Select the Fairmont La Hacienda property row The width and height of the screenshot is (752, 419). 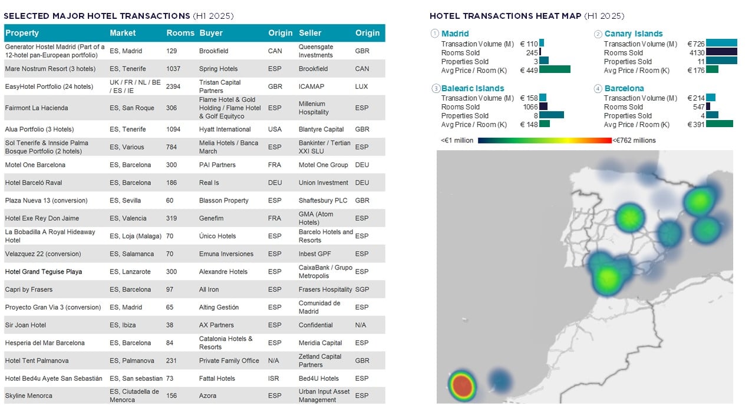(37, 108)
